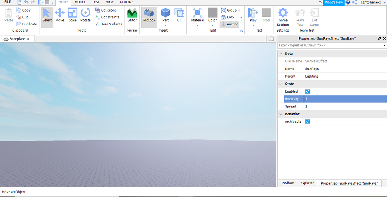Open the help question mark icon
This screenshot has width=387, height=197.
point(348,3)
